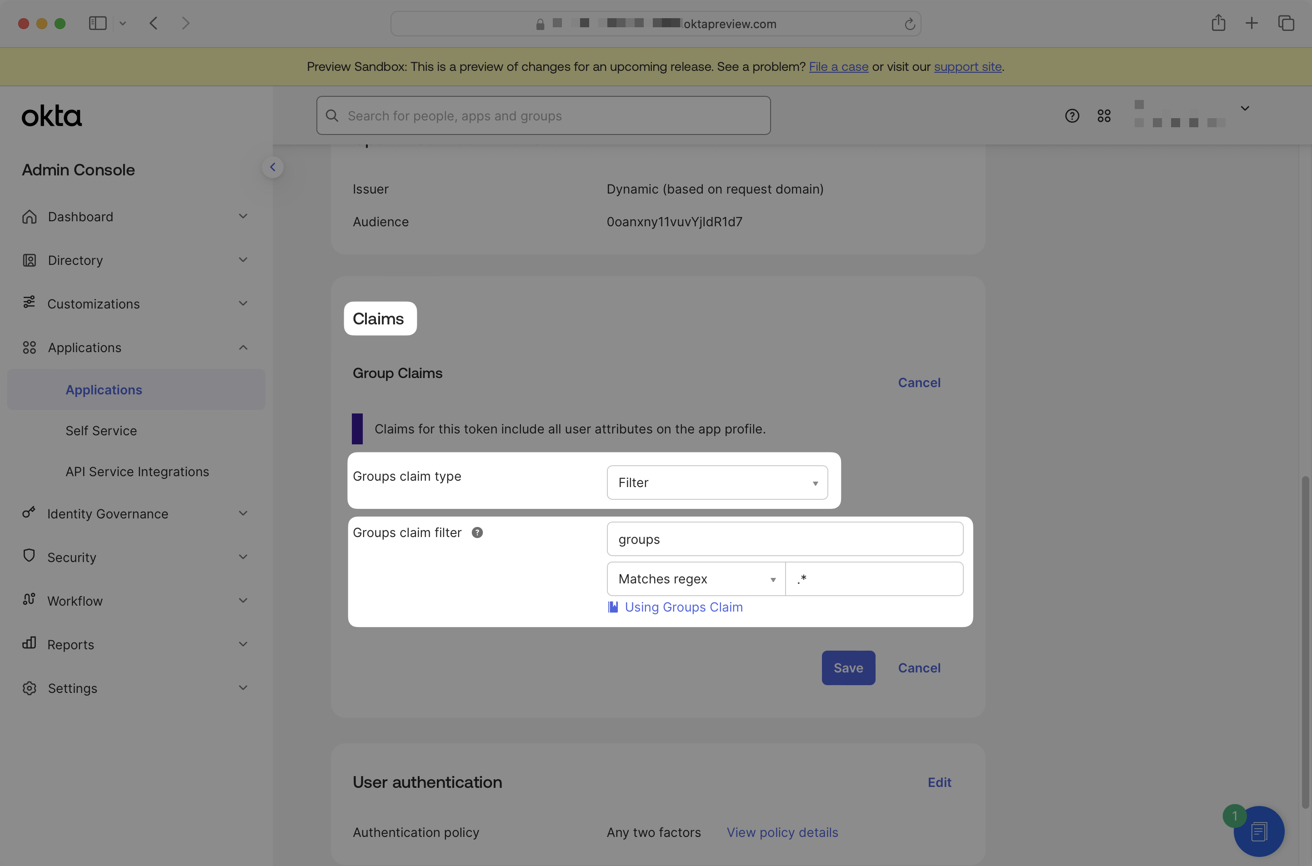
Task: Open the View policy details link
Action: (x=782, y=832)
